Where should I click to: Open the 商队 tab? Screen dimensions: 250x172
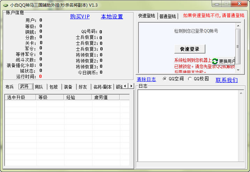point(39,87)
